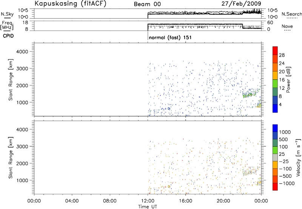The height and width of the screenshot is (209, 302).
Task: Click the velocity scale value '-25'
Action: [284, 161]
